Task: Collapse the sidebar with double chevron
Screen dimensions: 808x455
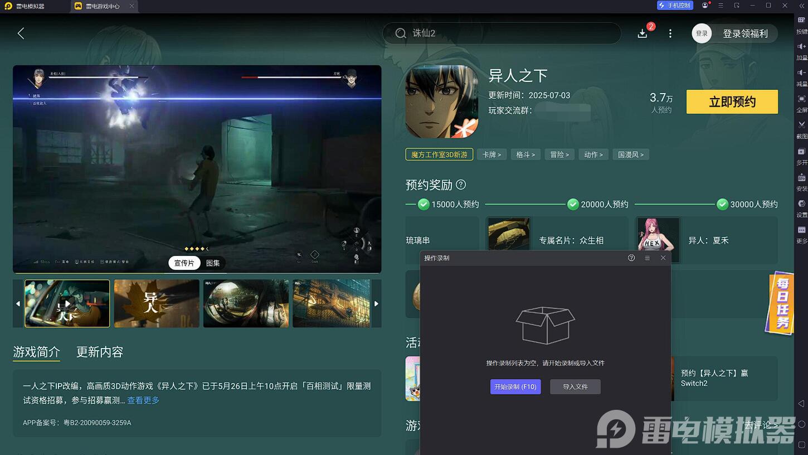Action: tap(801, 6)
